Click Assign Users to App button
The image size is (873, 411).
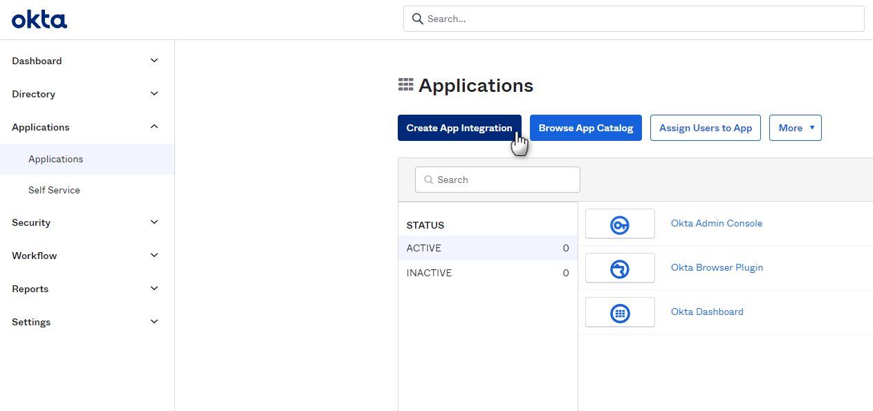click(705, 128)
